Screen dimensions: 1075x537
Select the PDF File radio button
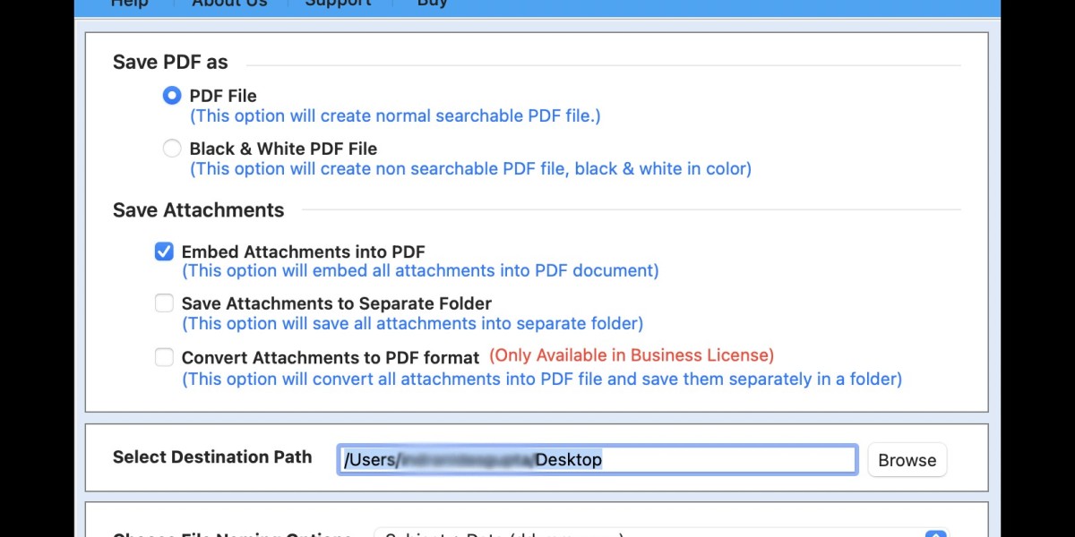171,96
